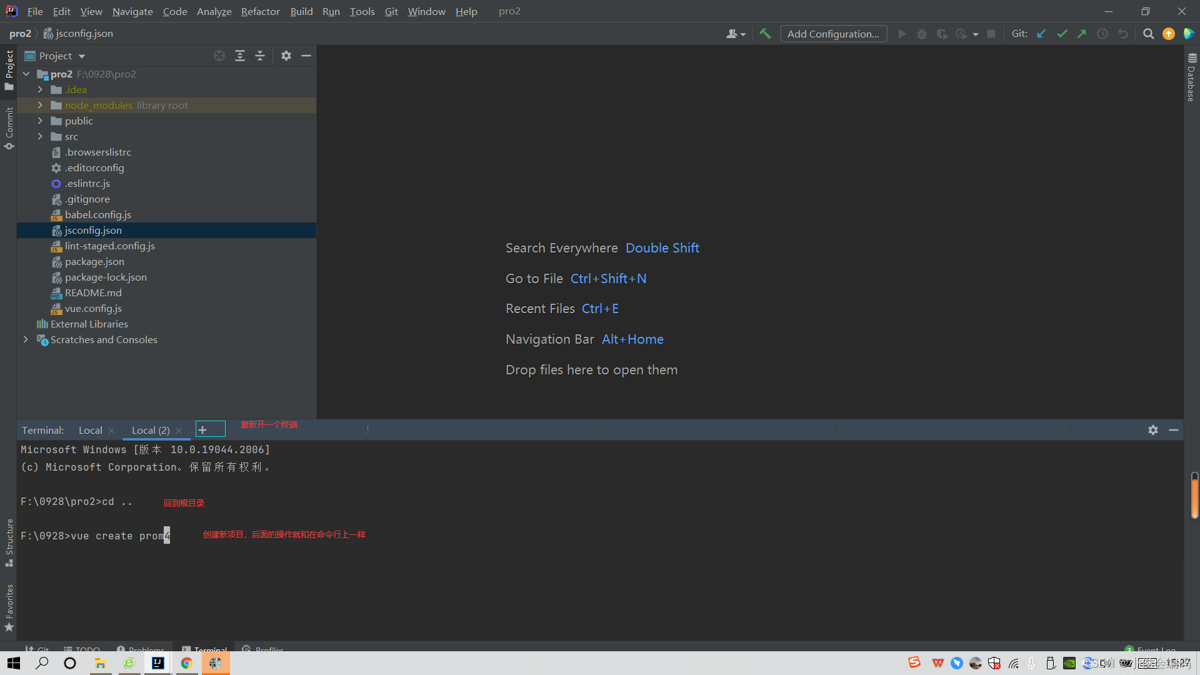The height and width of the screenshot is (675, 1200).
Task: Open Search Everywhere magnifier icon
Action: point(1149,34)
